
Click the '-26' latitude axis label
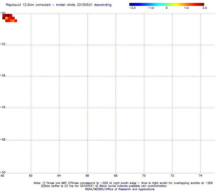click(x=3, y=107)
